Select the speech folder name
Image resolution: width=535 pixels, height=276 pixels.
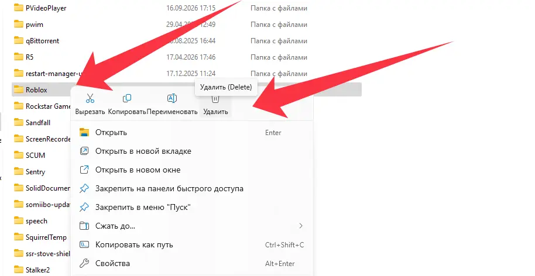click(36, 221)
